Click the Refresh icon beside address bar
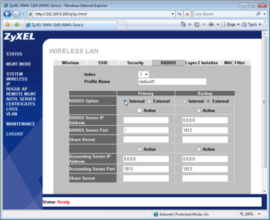 pyautogui.click(x=179, y=14)
